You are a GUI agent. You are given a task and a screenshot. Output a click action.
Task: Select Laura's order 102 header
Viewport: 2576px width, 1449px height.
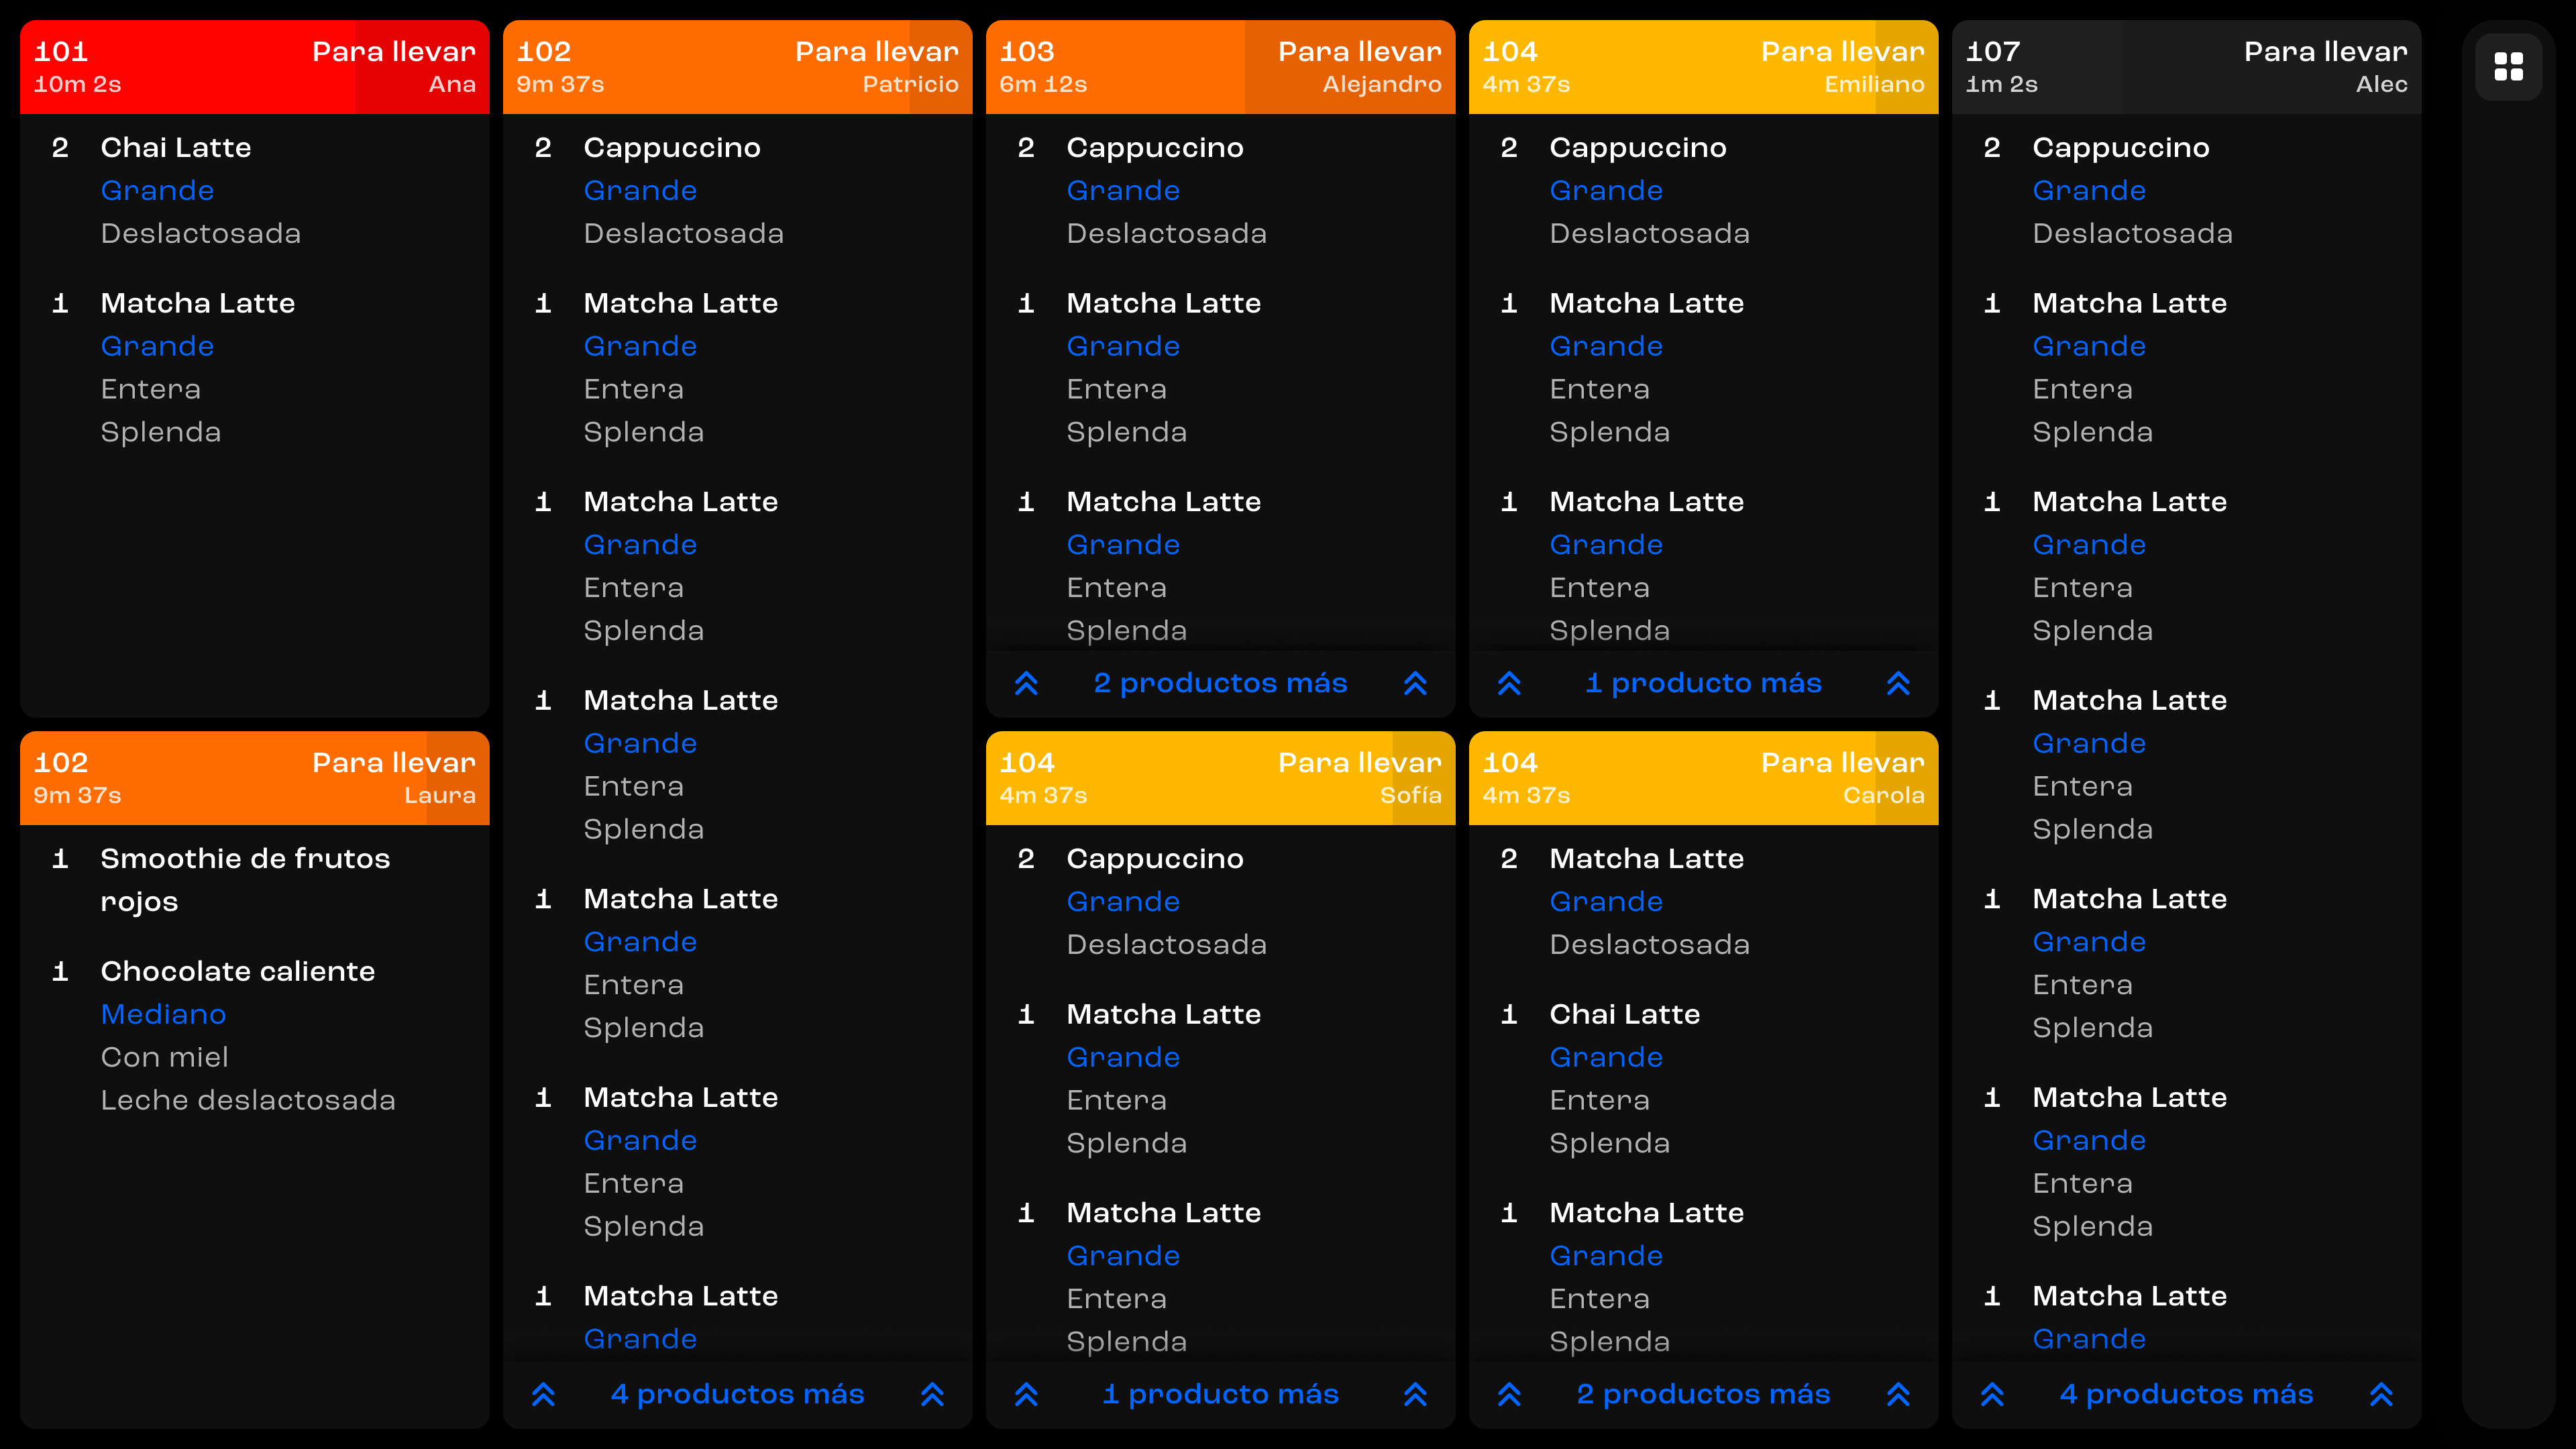pyautogui.click(x=254, y=778)
